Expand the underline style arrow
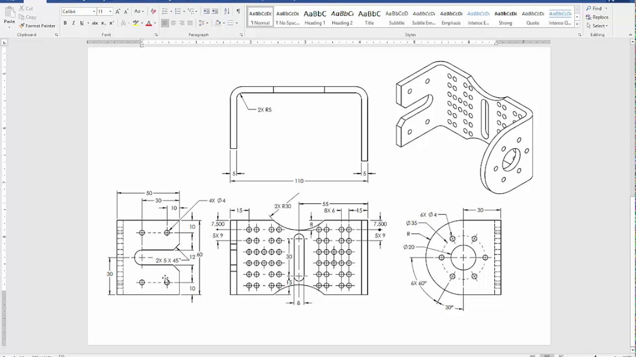 pyautogui.click(x=88, y=23)
